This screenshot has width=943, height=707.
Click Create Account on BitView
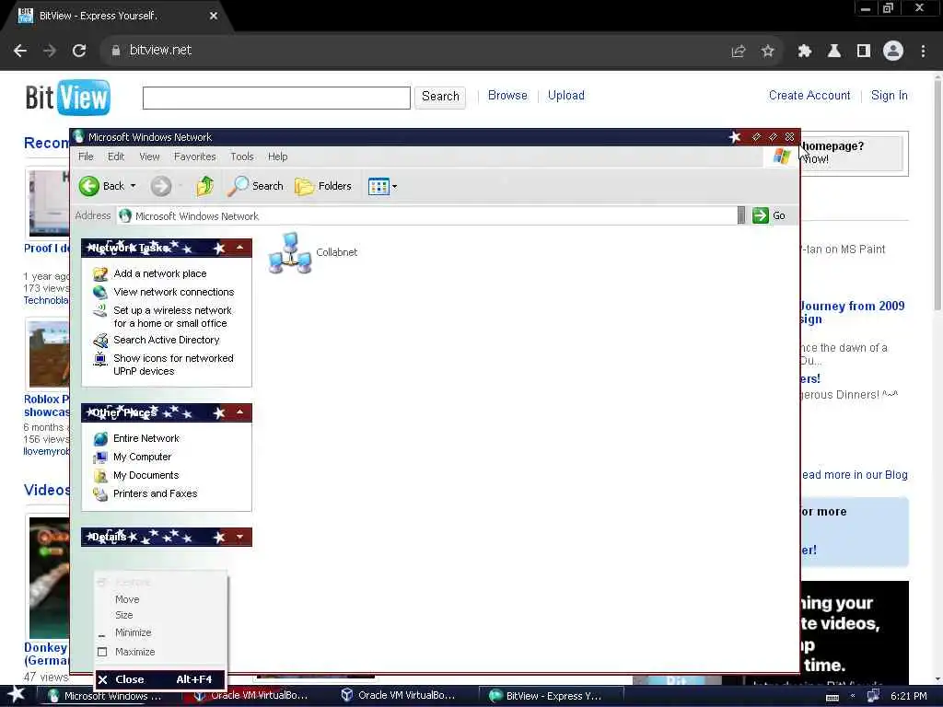click(809, 96)
